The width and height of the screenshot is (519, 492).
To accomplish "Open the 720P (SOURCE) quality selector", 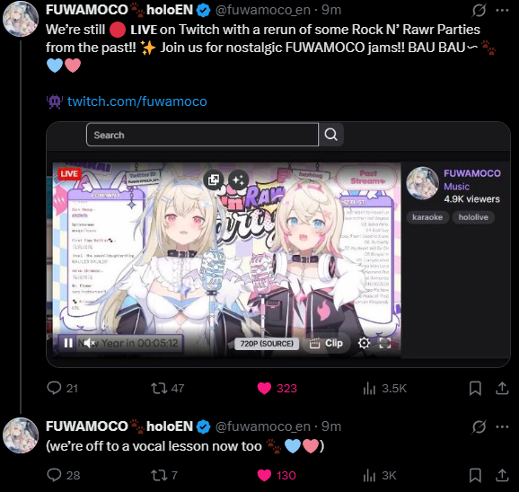I will (x=267, y=344).
